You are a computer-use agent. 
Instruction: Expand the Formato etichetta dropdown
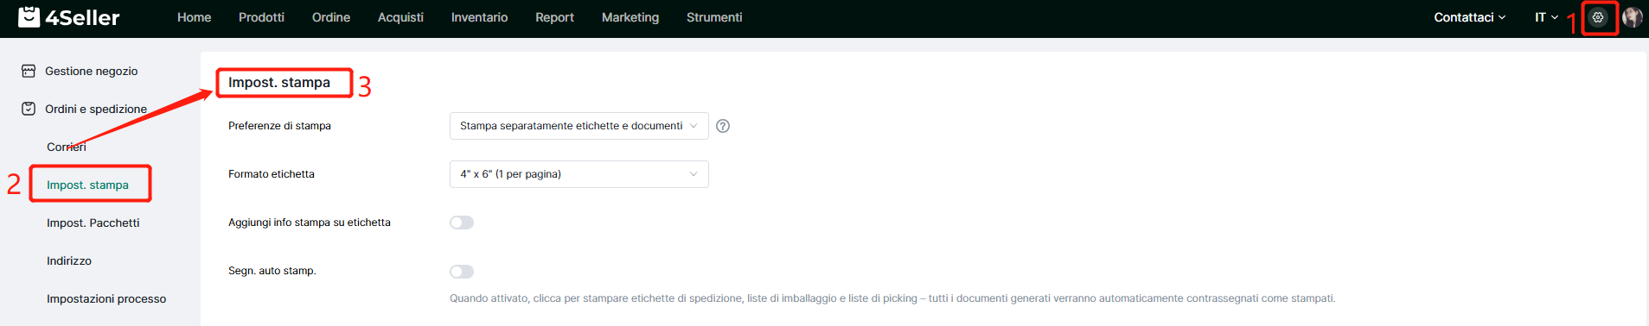pyautogui.click(x=579, y=174)
